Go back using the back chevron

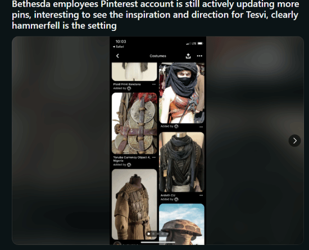point(117,56)
